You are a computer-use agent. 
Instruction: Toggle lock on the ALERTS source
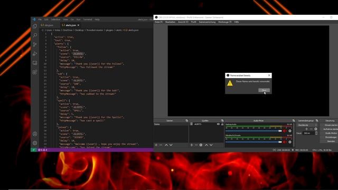222,124
